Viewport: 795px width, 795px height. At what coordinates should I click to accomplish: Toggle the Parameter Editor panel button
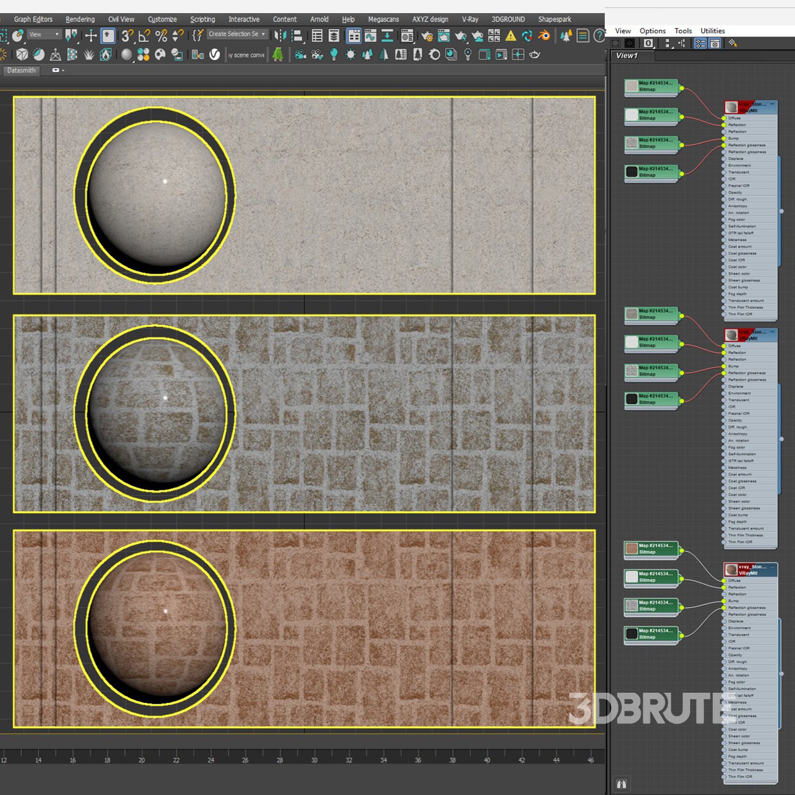[x=715, y=43]
